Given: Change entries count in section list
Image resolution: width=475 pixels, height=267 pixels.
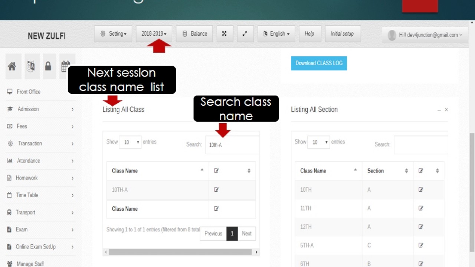Looking at the screenshot, I should click(x=319, y=142).
